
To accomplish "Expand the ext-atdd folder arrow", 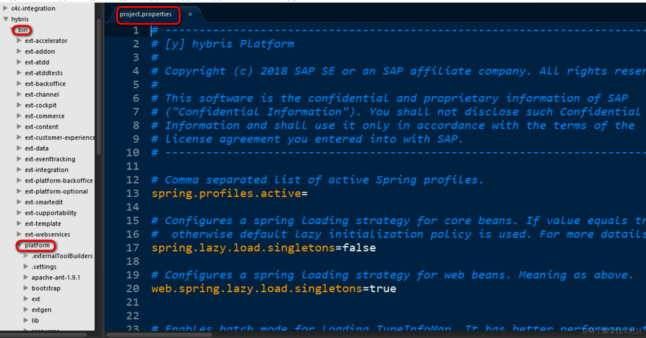I will [19, 62].
